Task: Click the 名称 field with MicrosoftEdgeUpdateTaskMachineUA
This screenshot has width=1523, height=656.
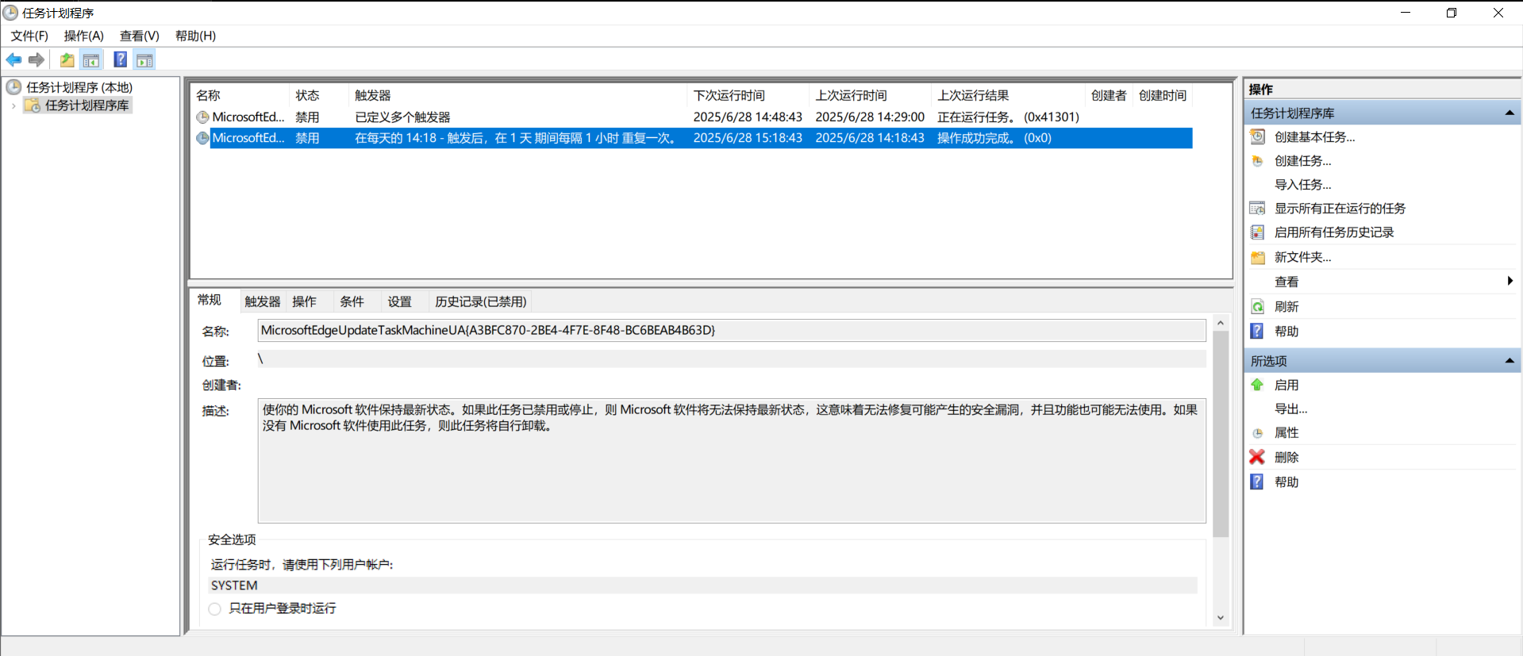Action: coord(732,331)
